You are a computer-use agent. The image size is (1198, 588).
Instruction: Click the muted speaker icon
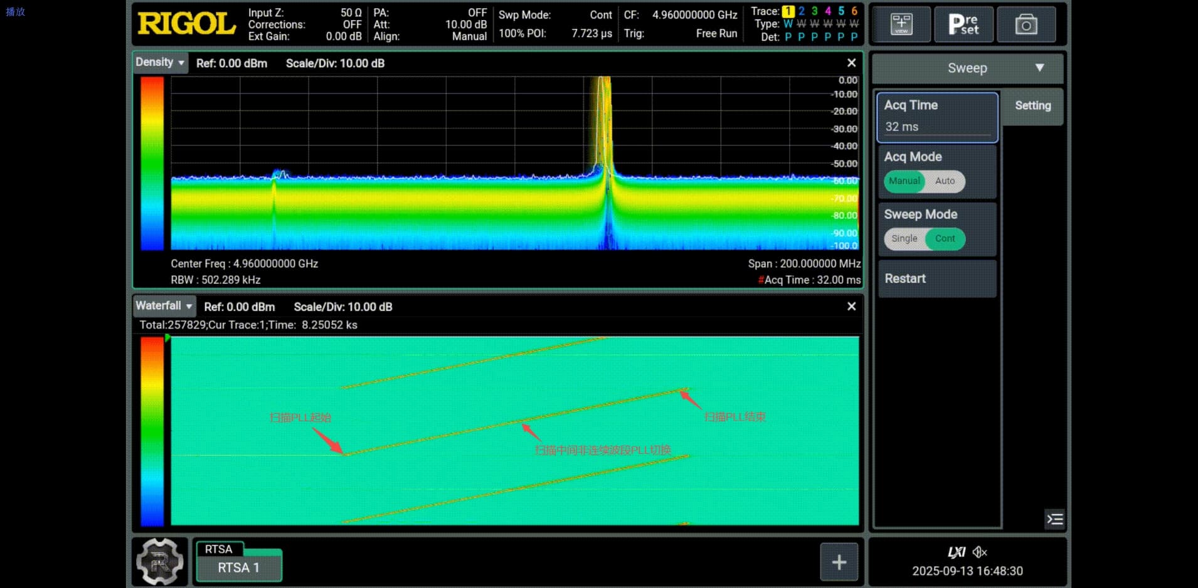point(980,552)
